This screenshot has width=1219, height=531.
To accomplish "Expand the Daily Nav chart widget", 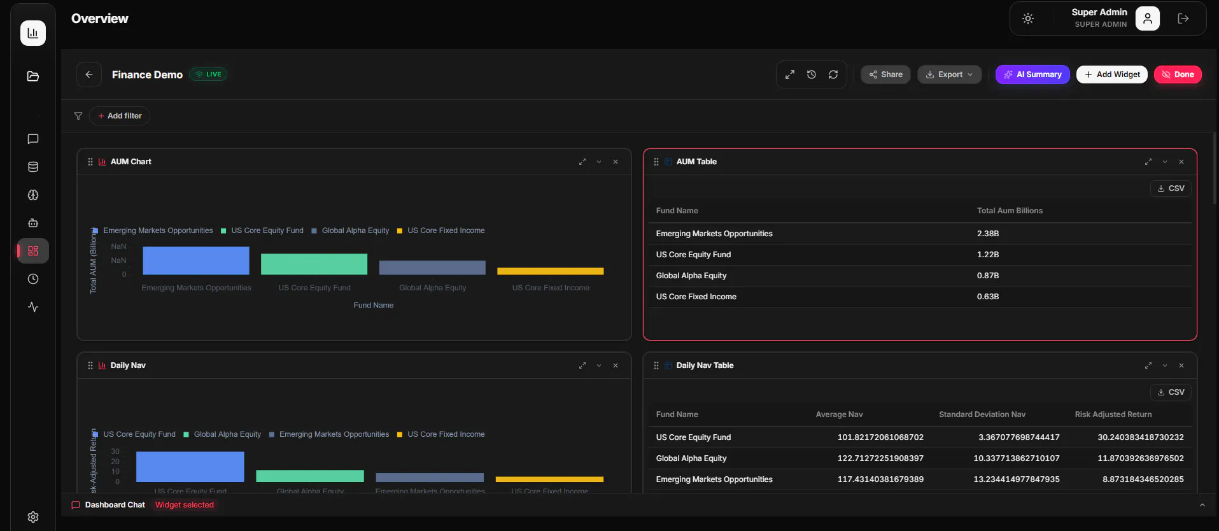I will 582,365.
